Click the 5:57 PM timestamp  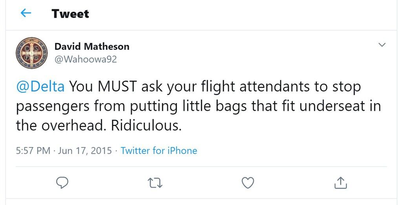pos(33,151)
